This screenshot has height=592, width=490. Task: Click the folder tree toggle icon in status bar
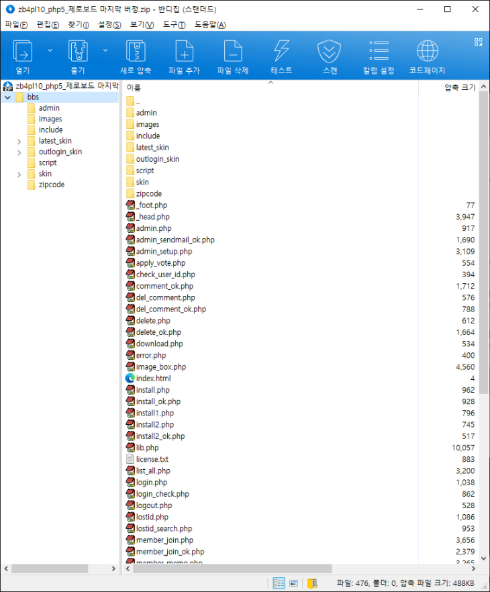coord(312,583)
